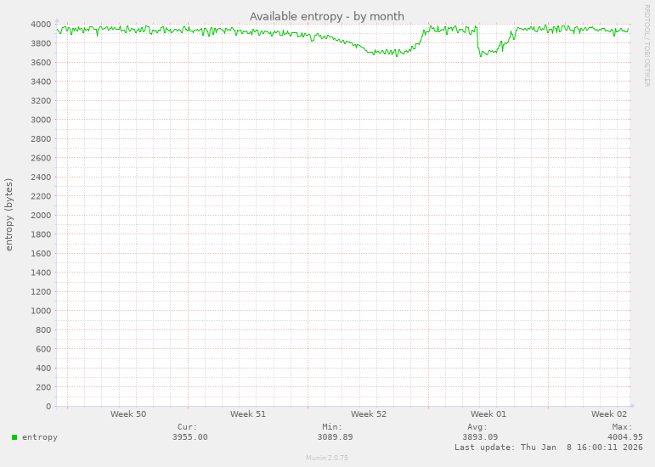This screenshot has width=655, height=467.
Task: Click the arrow at the x-axis right end
Action: click(x=633, y=406)
